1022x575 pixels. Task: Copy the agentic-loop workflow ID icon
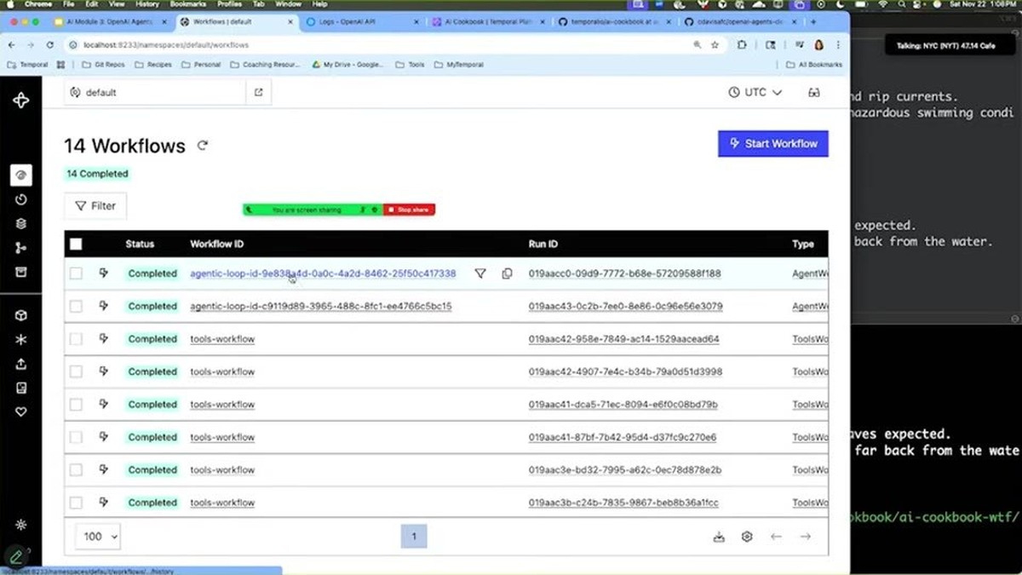(507, 273)
